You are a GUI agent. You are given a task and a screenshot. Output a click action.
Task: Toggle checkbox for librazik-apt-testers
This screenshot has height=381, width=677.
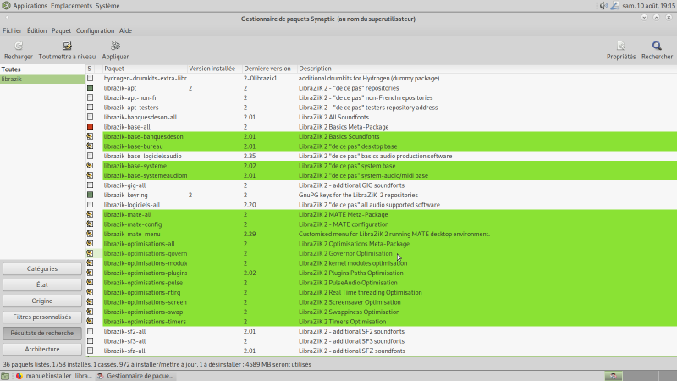pos(90,108)
